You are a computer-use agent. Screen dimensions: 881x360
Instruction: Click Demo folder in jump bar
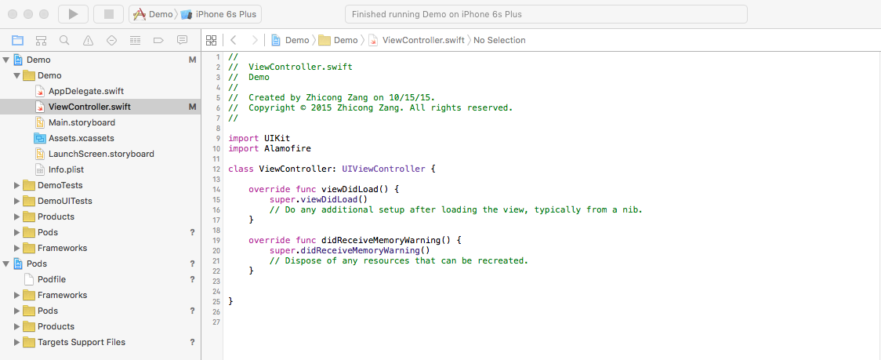click(x=339, y=40)
